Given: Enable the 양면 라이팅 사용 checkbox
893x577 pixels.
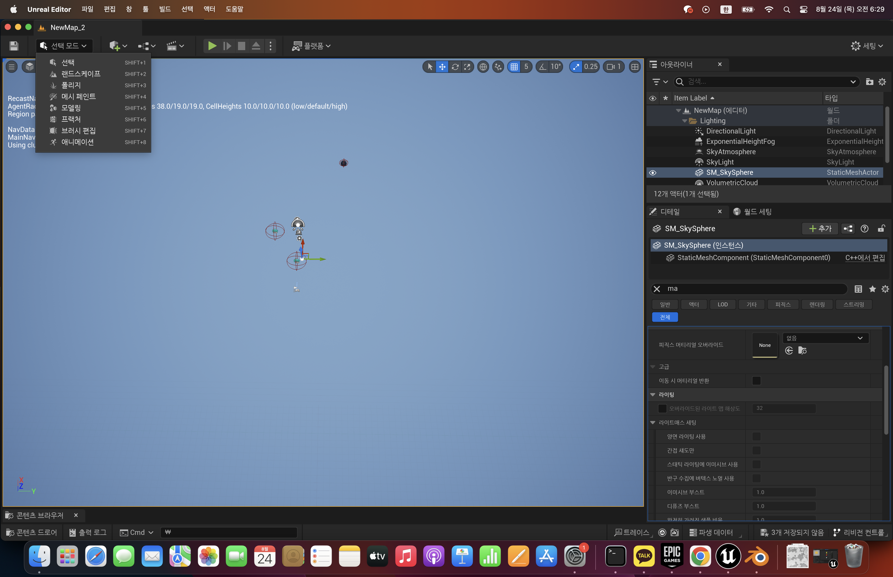Looking at the screenshot, I should pyautogui.click(x=756, y=436).
